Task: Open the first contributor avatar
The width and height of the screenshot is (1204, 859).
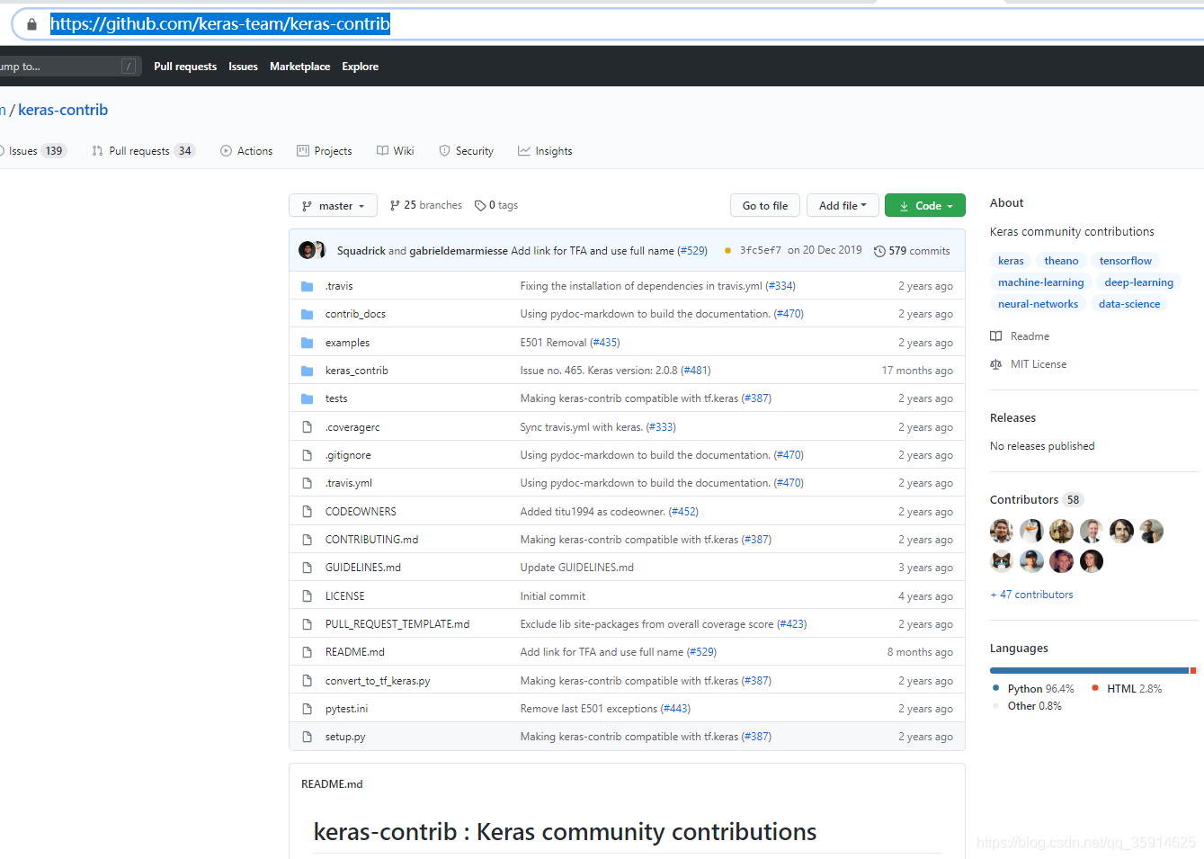Action: 1002,531
